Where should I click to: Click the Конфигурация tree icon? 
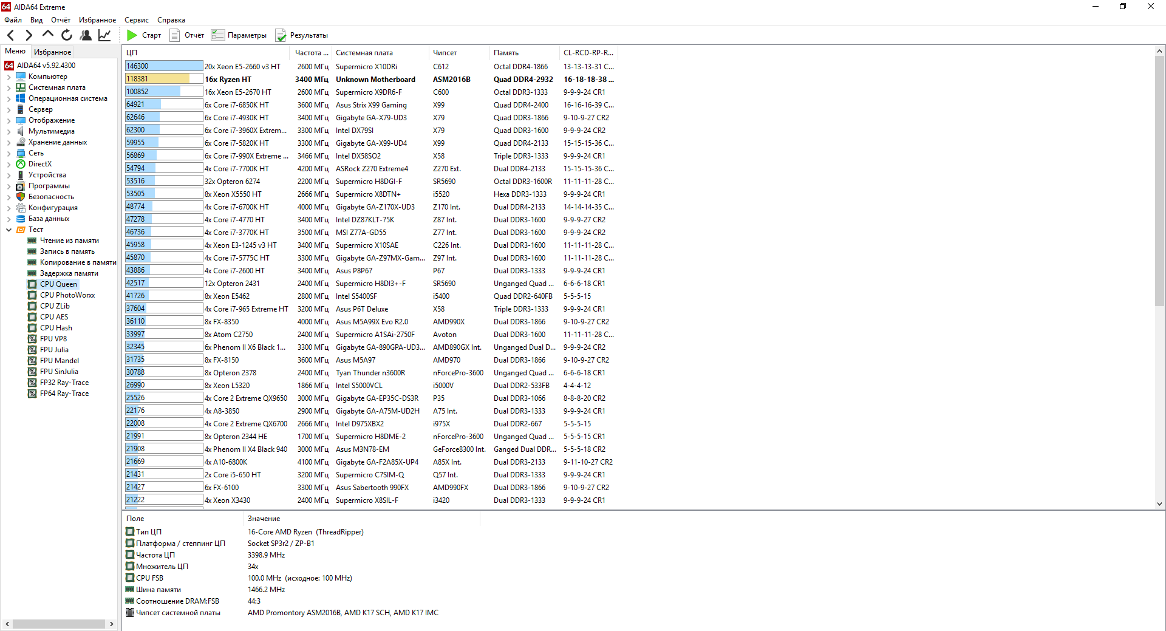[x=21, y=208]
